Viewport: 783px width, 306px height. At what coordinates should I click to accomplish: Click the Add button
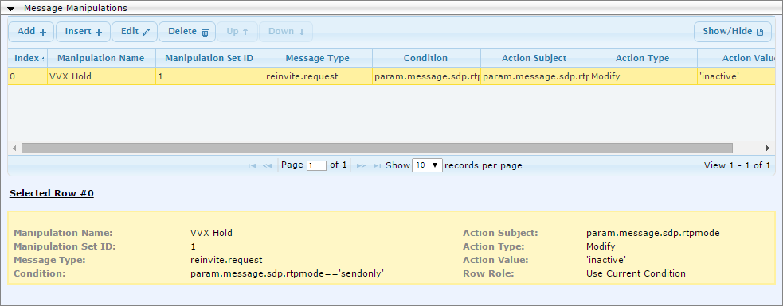click(x=31, y=32)
